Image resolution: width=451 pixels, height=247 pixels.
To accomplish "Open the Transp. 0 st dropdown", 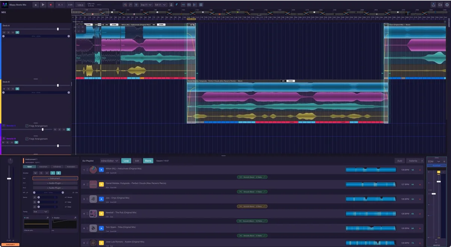I will coord(41,212).
